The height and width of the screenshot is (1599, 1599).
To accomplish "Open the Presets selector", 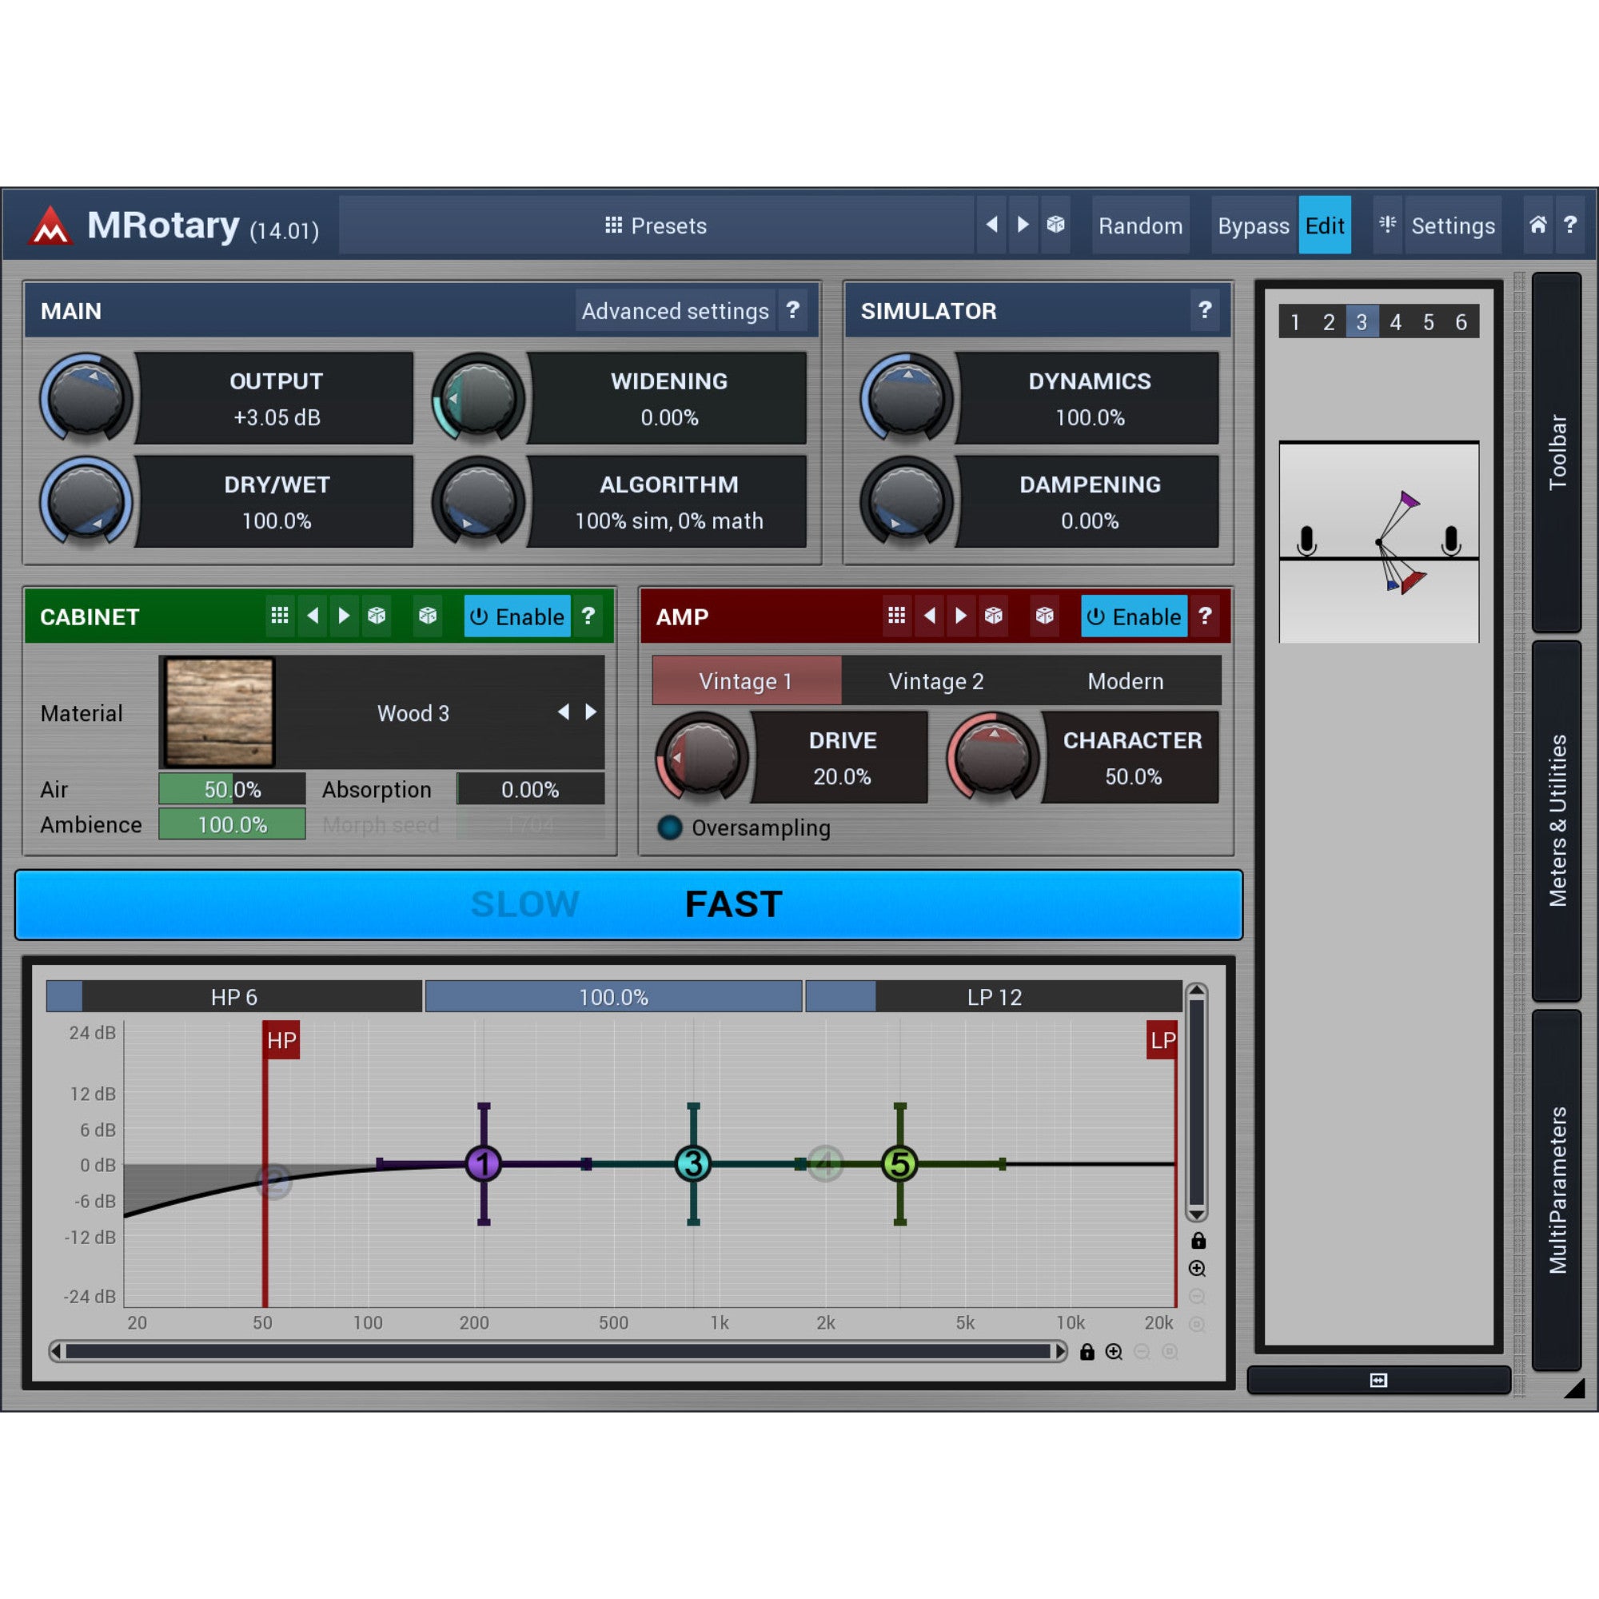I will [x=656, y=225].
